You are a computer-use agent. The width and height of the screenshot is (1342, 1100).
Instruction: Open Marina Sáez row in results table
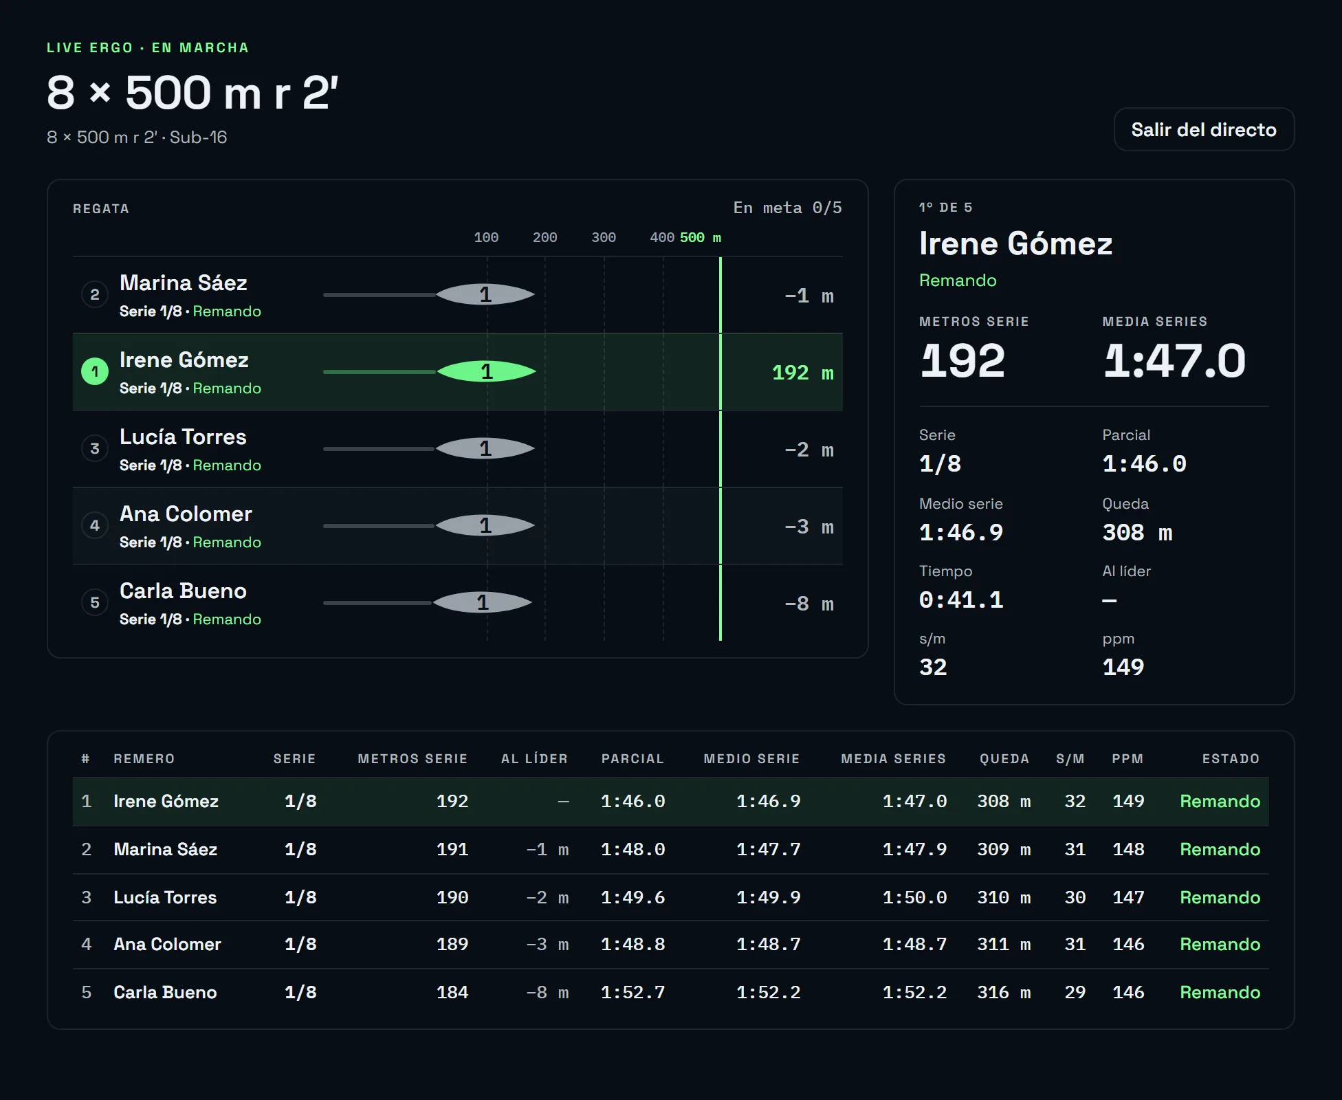tap(671, 850)
